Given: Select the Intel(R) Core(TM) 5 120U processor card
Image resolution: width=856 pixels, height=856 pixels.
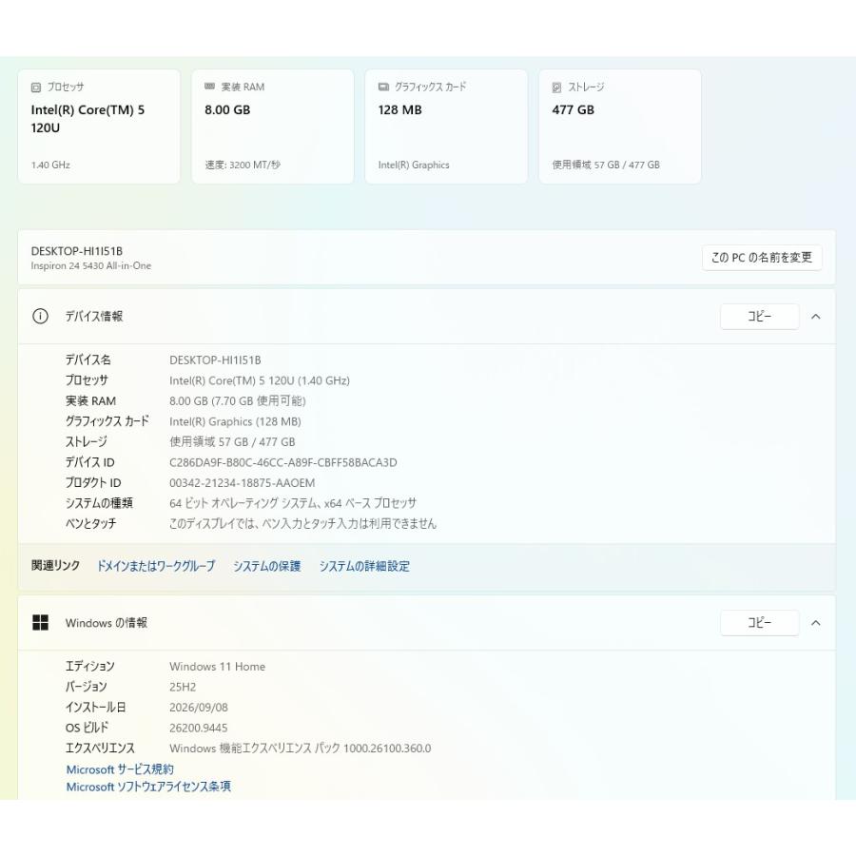Looking at the screenshot, I should click(99, 126).
